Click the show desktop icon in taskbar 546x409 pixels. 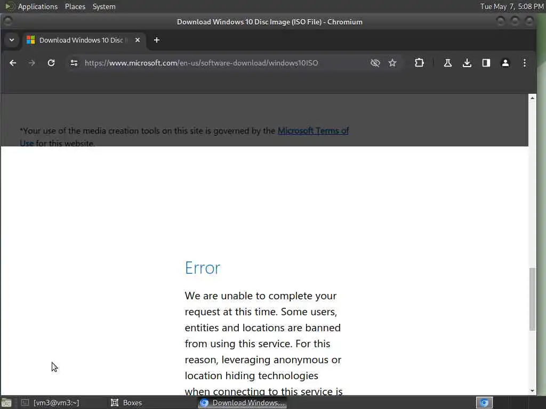[x=6, y=403]
